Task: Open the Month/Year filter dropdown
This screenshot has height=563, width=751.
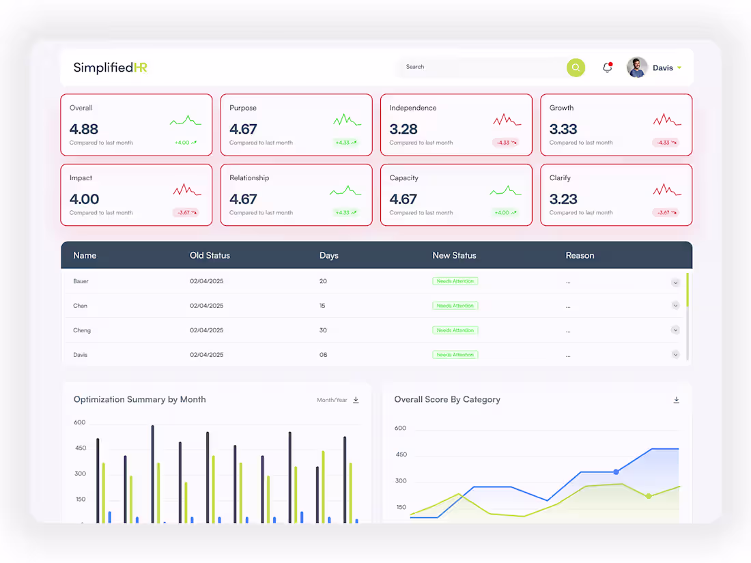Action: coord(332,400)
